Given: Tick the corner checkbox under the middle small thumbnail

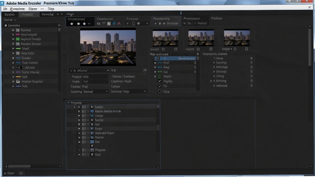Looking at the screenshot, I should [x=211, y=49].
